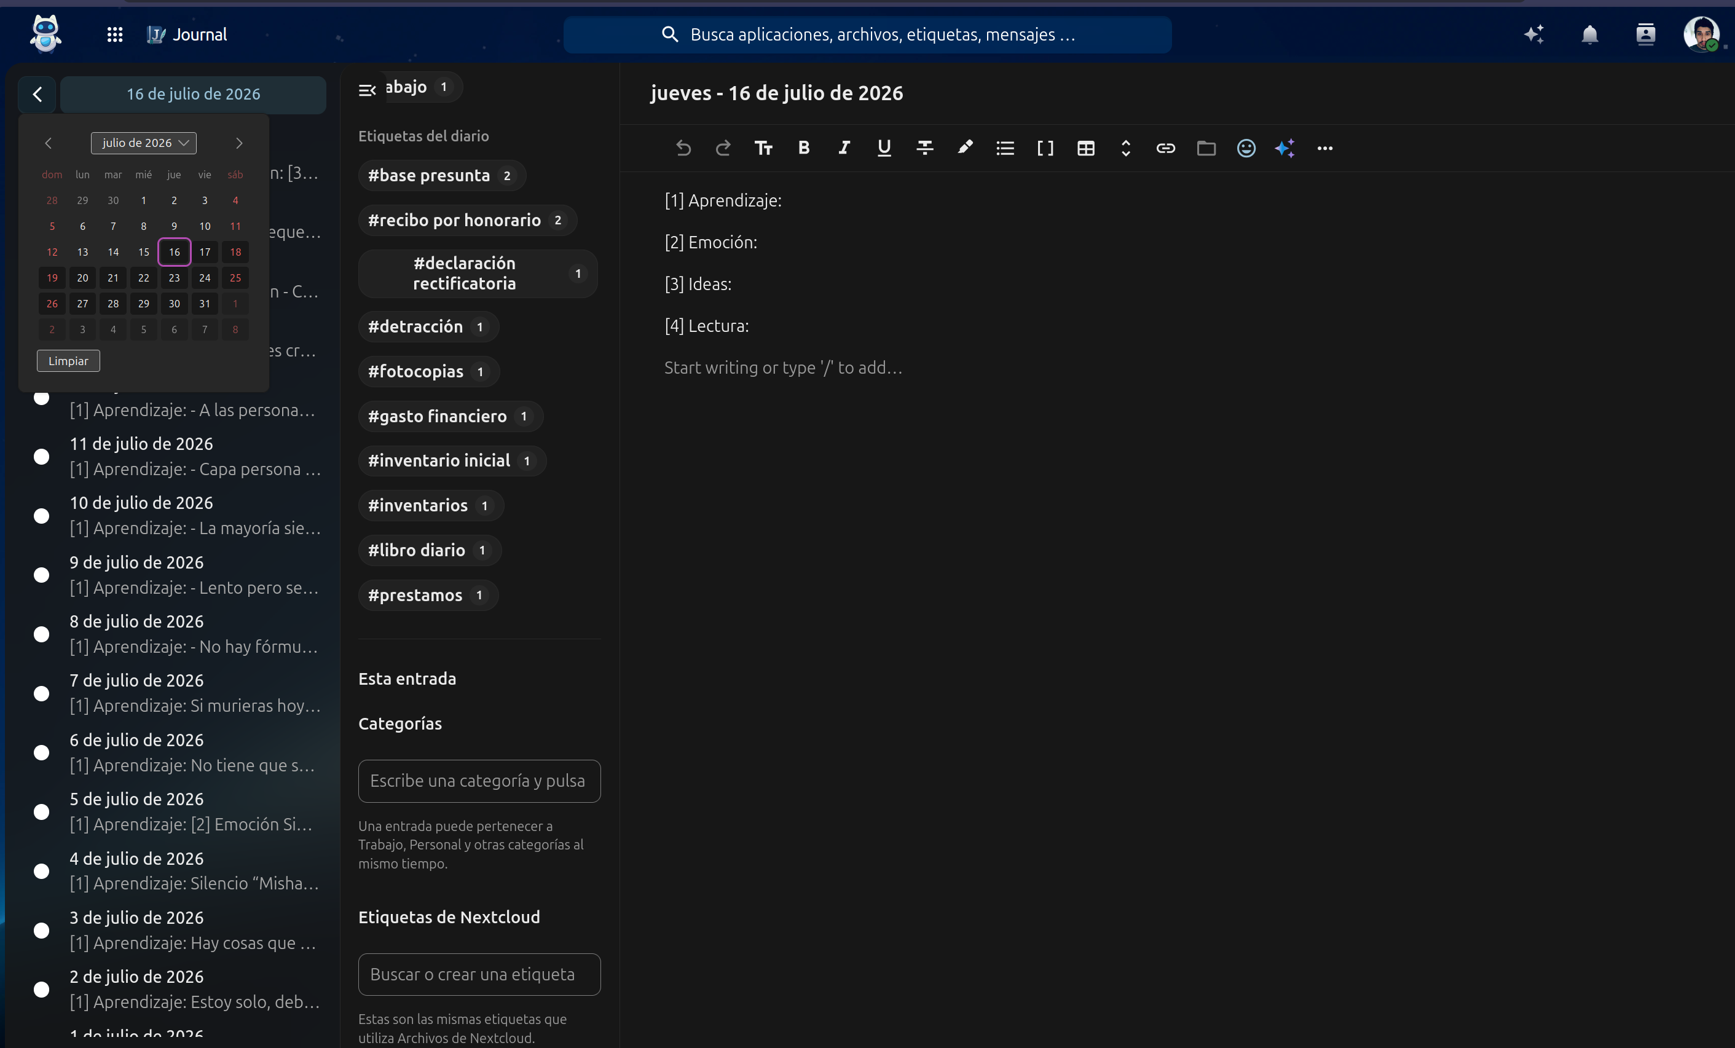The width and height of the screenshot is (1735, 1048).
Task: Open the AI assistant sparkle in toolbar
Action: click(1285, 148)
